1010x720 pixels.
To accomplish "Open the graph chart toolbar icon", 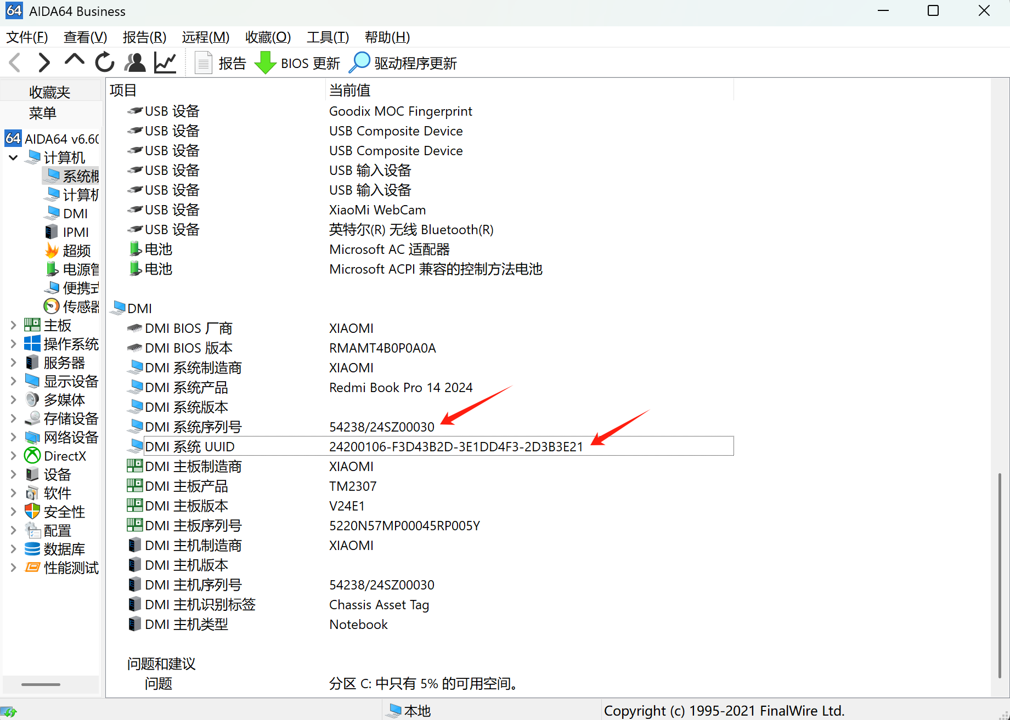I will coord(165,63).
